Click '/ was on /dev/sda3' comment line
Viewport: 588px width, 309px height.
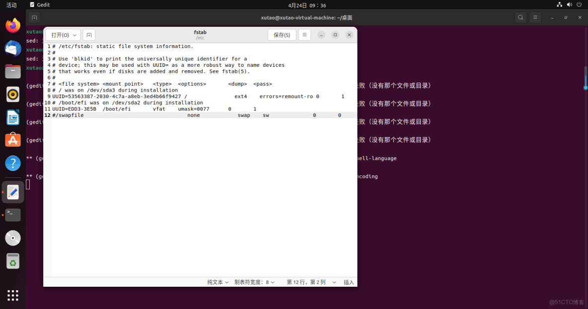115,90
